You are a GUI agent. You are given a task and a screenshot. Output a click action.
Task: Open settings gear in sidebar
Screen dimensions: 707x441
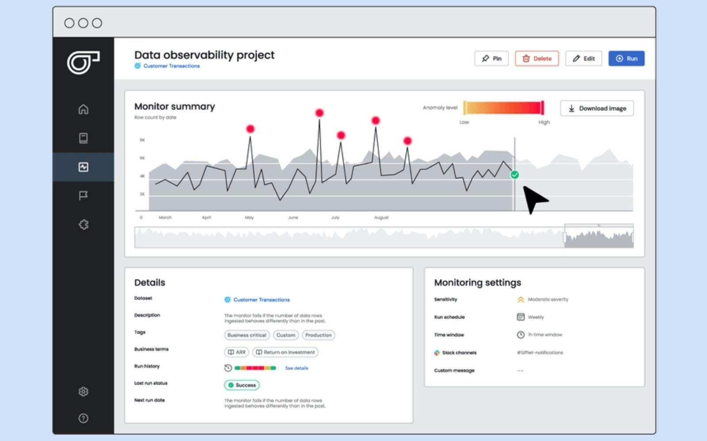click(83, 392)
